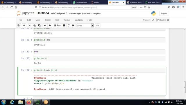Click the browser back arrow

(x=3, y=7)
